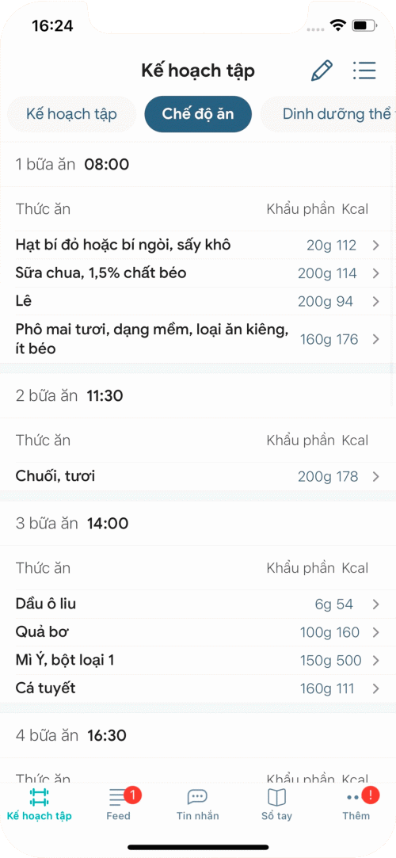Expand chevron for Dầu ô liu
396x858 pixels.
coord(375,604)
